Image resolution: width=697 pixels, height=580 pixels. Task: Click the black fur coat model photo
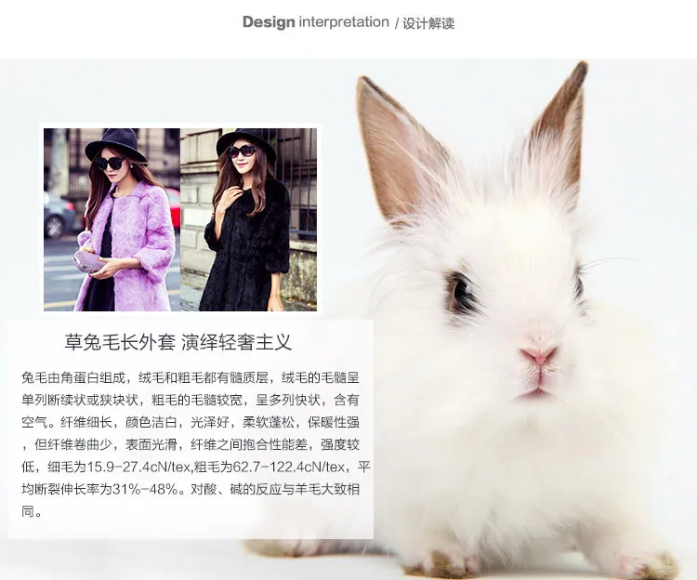click(249, 219)
